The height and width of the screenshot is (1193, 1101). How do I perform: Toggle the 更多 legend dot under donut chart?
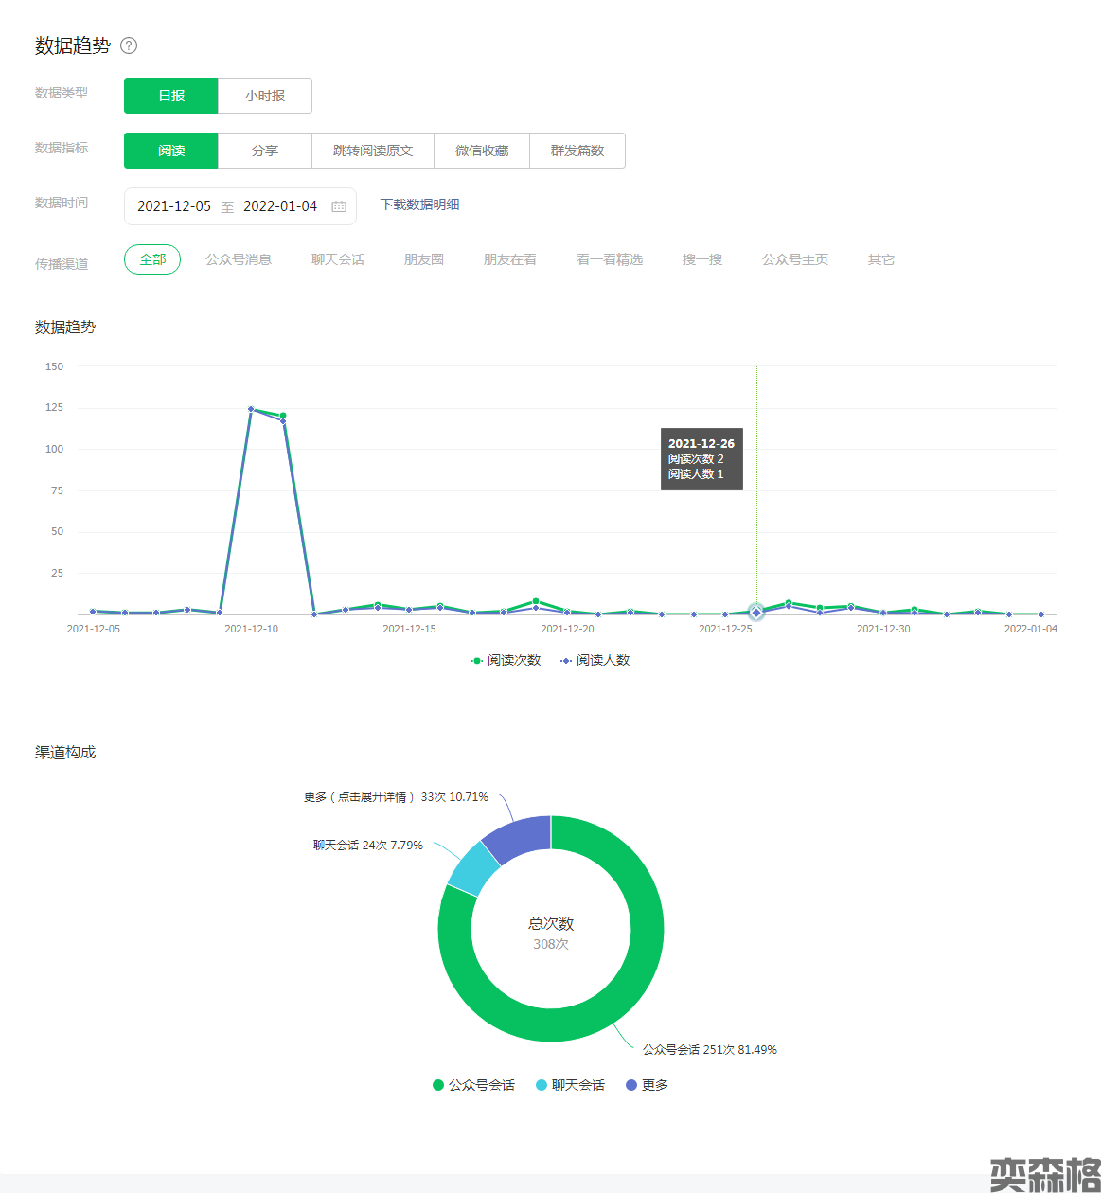[x=631, y=1085]
